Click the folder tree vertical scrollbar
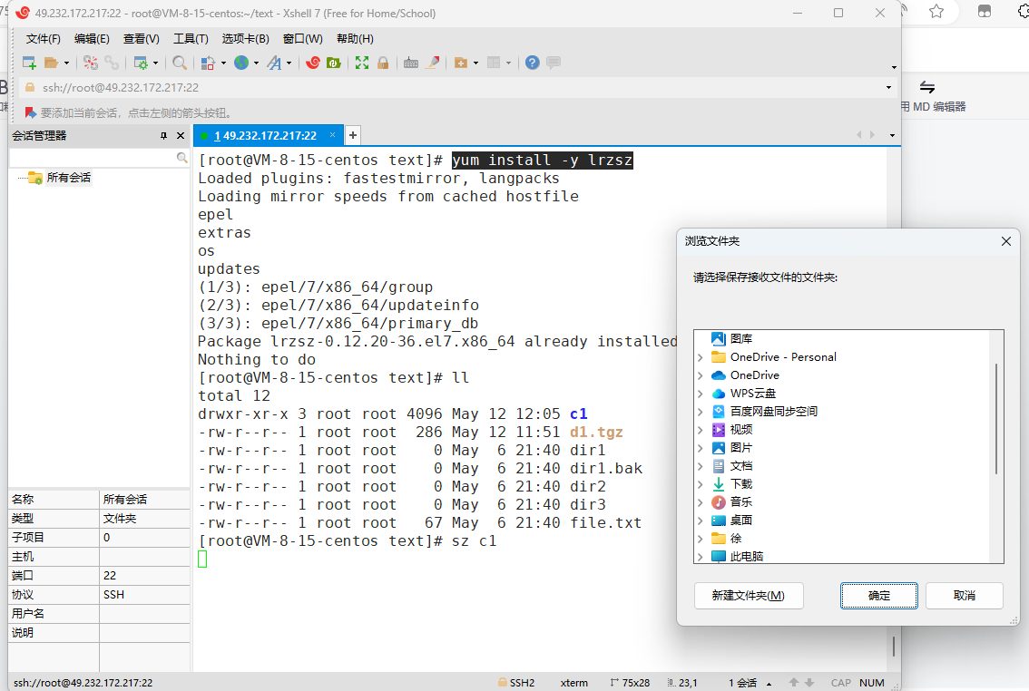The width and height of the screenshot is (1029, 691). (x=996, y=418)
